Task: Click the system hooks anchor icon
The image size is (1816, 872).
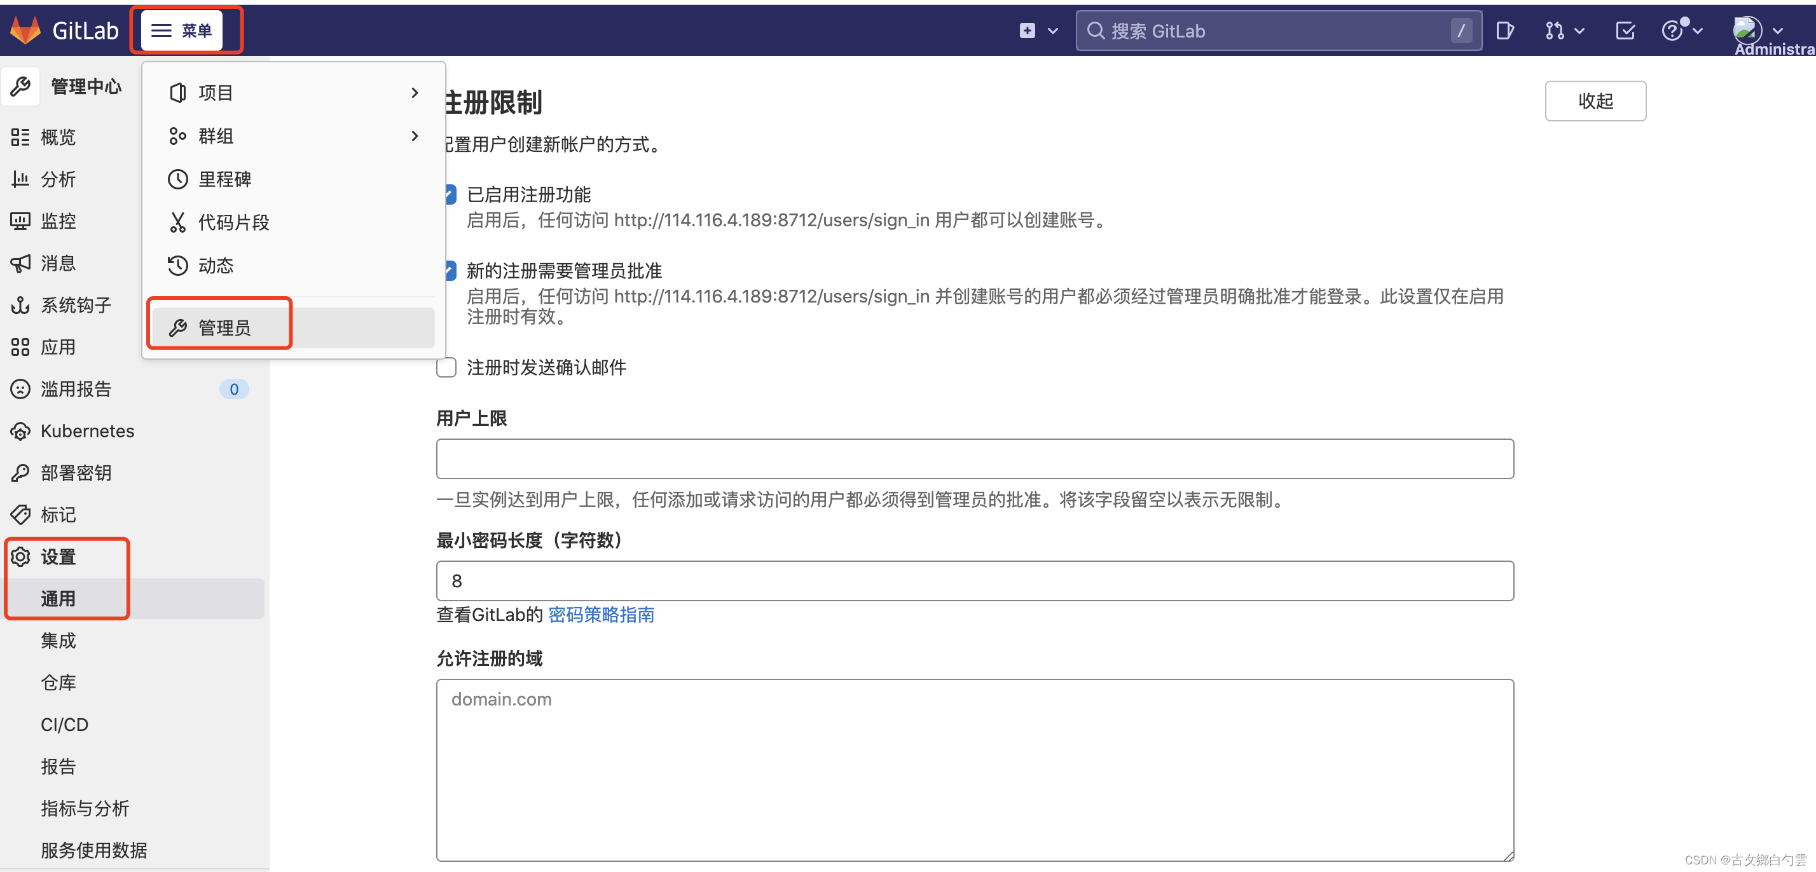Action: [20, 305]
